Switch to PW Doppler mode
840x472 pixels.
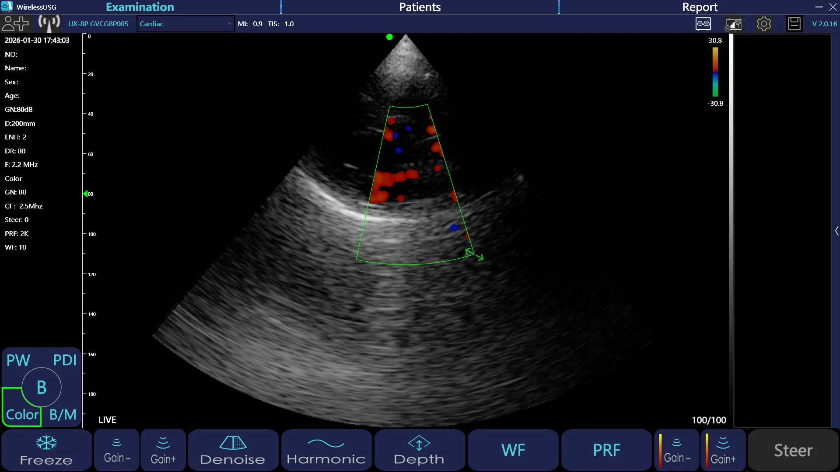pyautogui.click(x=18, y=361)
